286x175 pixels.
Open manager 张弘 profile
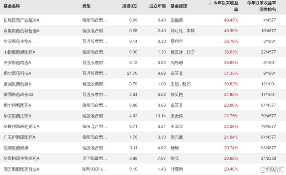coord(175,159)
